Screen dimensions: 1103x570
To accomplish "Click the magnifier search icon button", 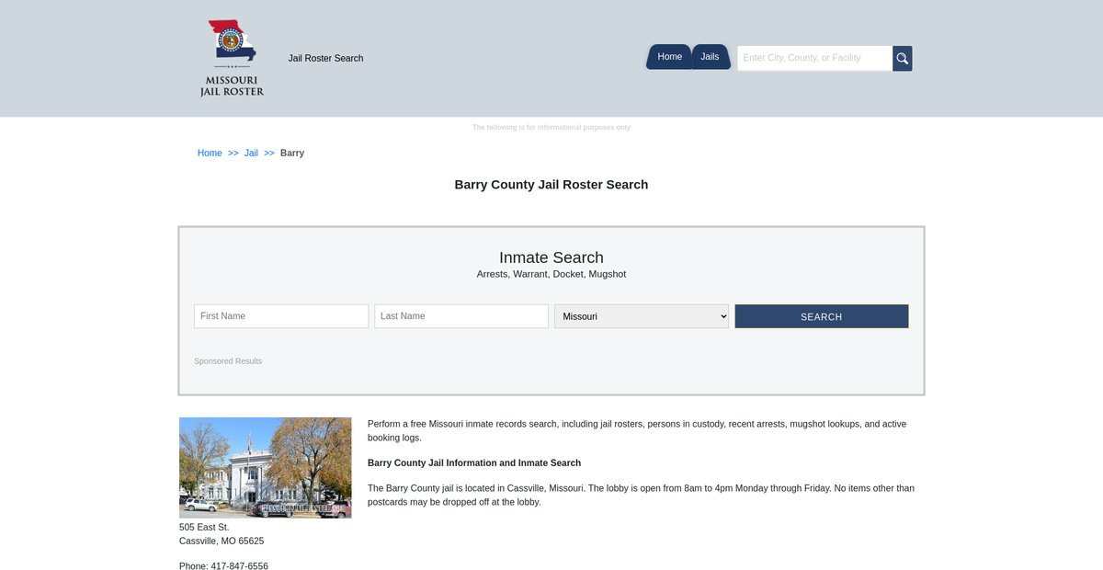I will tap(903, 59).
